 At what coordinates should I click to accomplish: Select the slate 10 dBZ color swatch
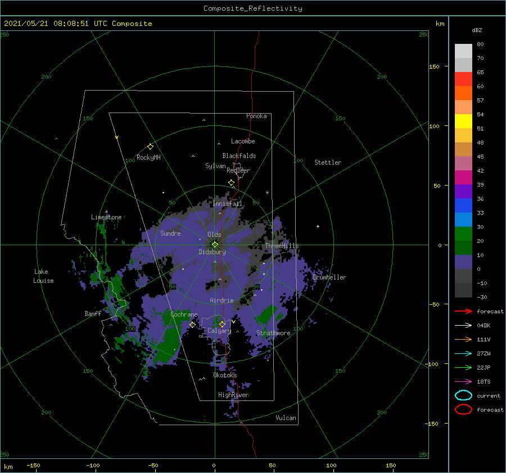point(463,262)
